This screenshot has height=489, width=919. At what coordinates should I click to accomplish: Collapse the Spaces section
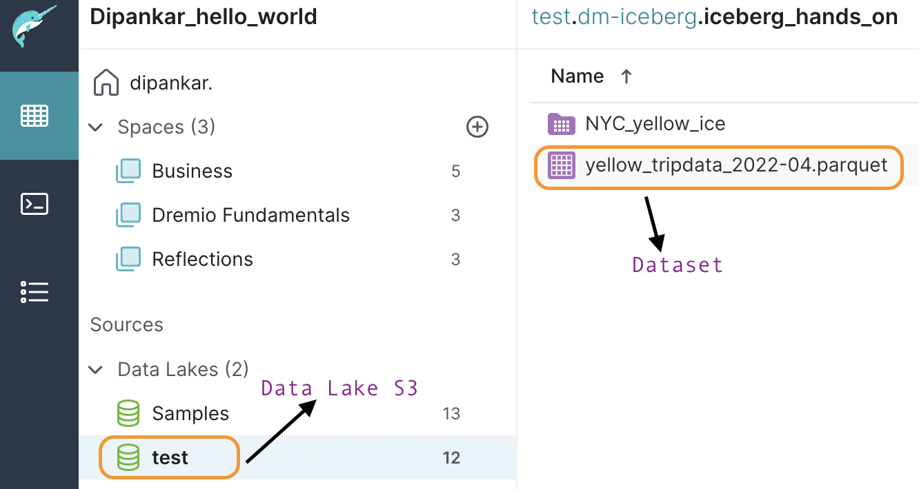(95, 127)
